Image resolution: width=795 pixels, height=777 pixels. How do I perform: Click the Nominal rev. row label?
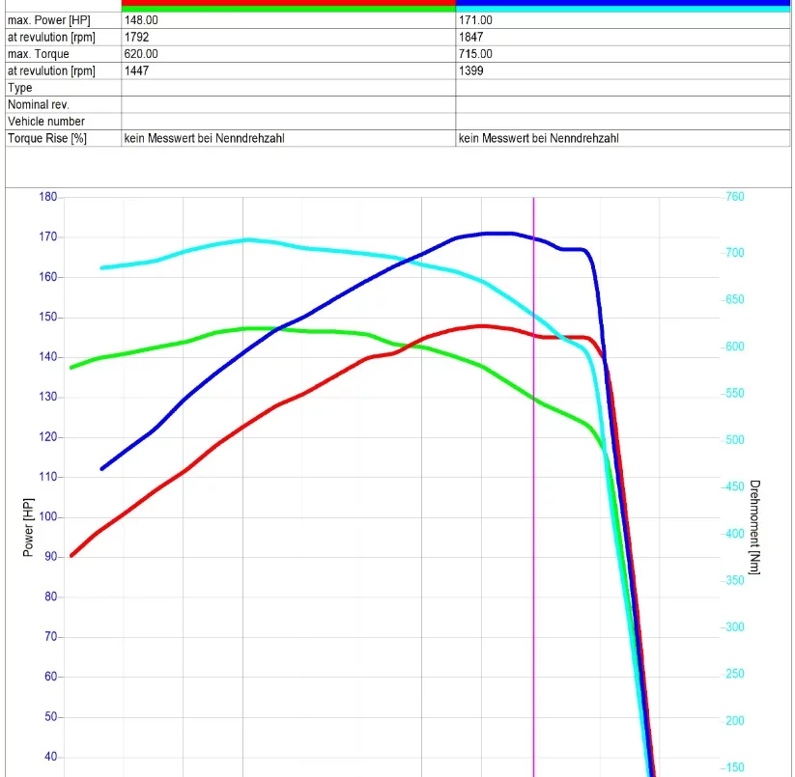point(39,104)
